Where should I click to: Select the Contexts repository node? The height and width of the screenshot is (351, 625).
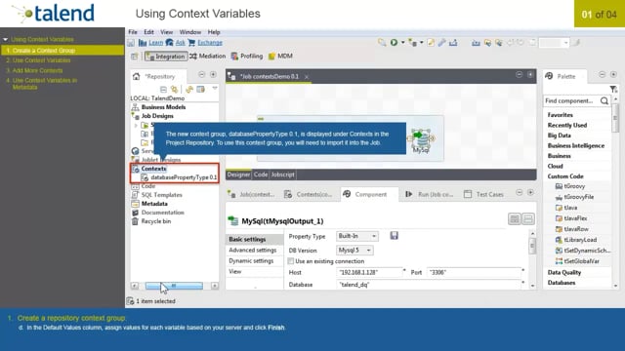pyautogui.click(x=153, y=169)
